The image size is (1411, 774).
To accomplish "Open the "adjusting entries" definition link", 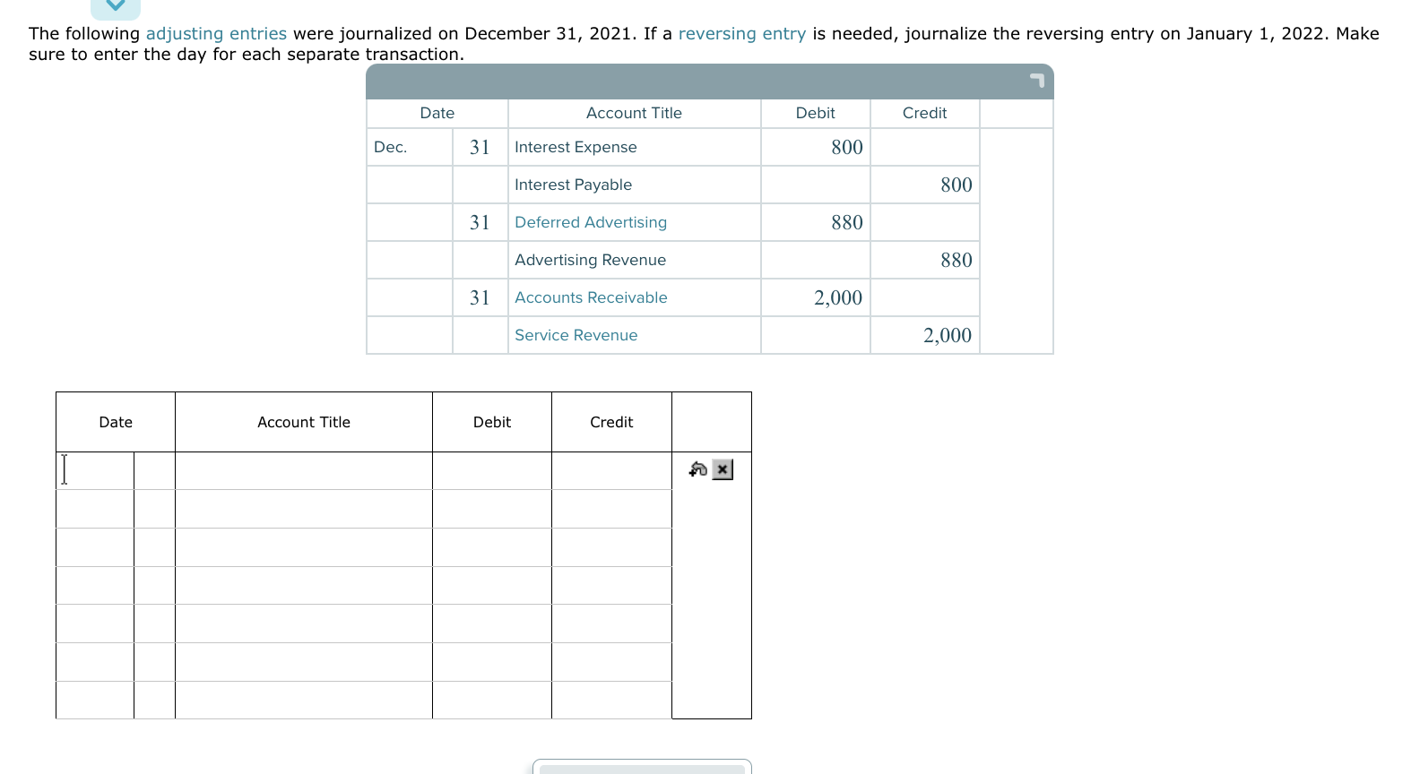I will pyautogui.click(x=216, y=34).
